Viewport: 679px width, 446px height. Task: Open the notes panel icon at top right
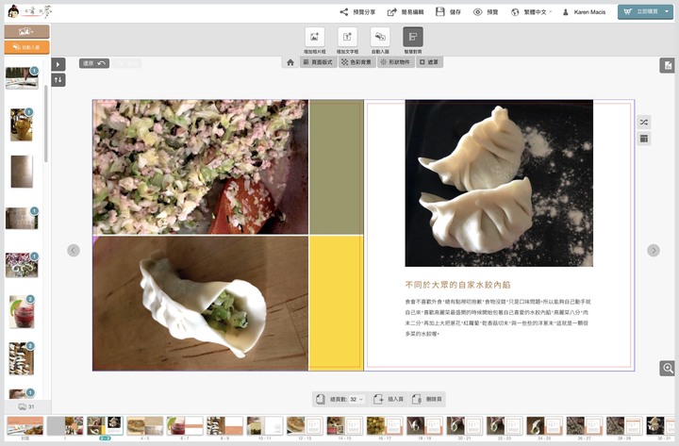pos(667,65)
